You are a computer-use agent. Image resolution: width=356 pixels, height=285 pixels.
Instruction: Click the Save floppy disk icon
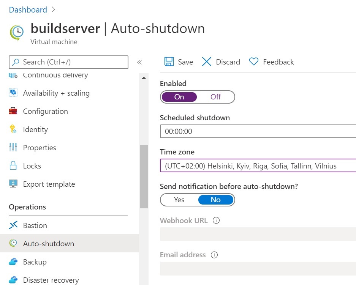(169, 62)
